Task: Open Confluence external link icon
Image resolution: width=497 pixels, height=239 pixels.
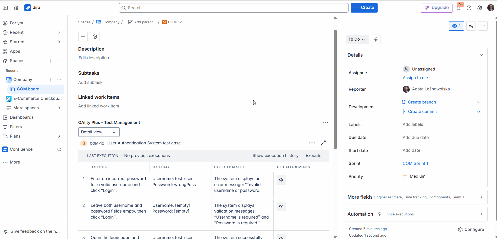Action: 59,149
